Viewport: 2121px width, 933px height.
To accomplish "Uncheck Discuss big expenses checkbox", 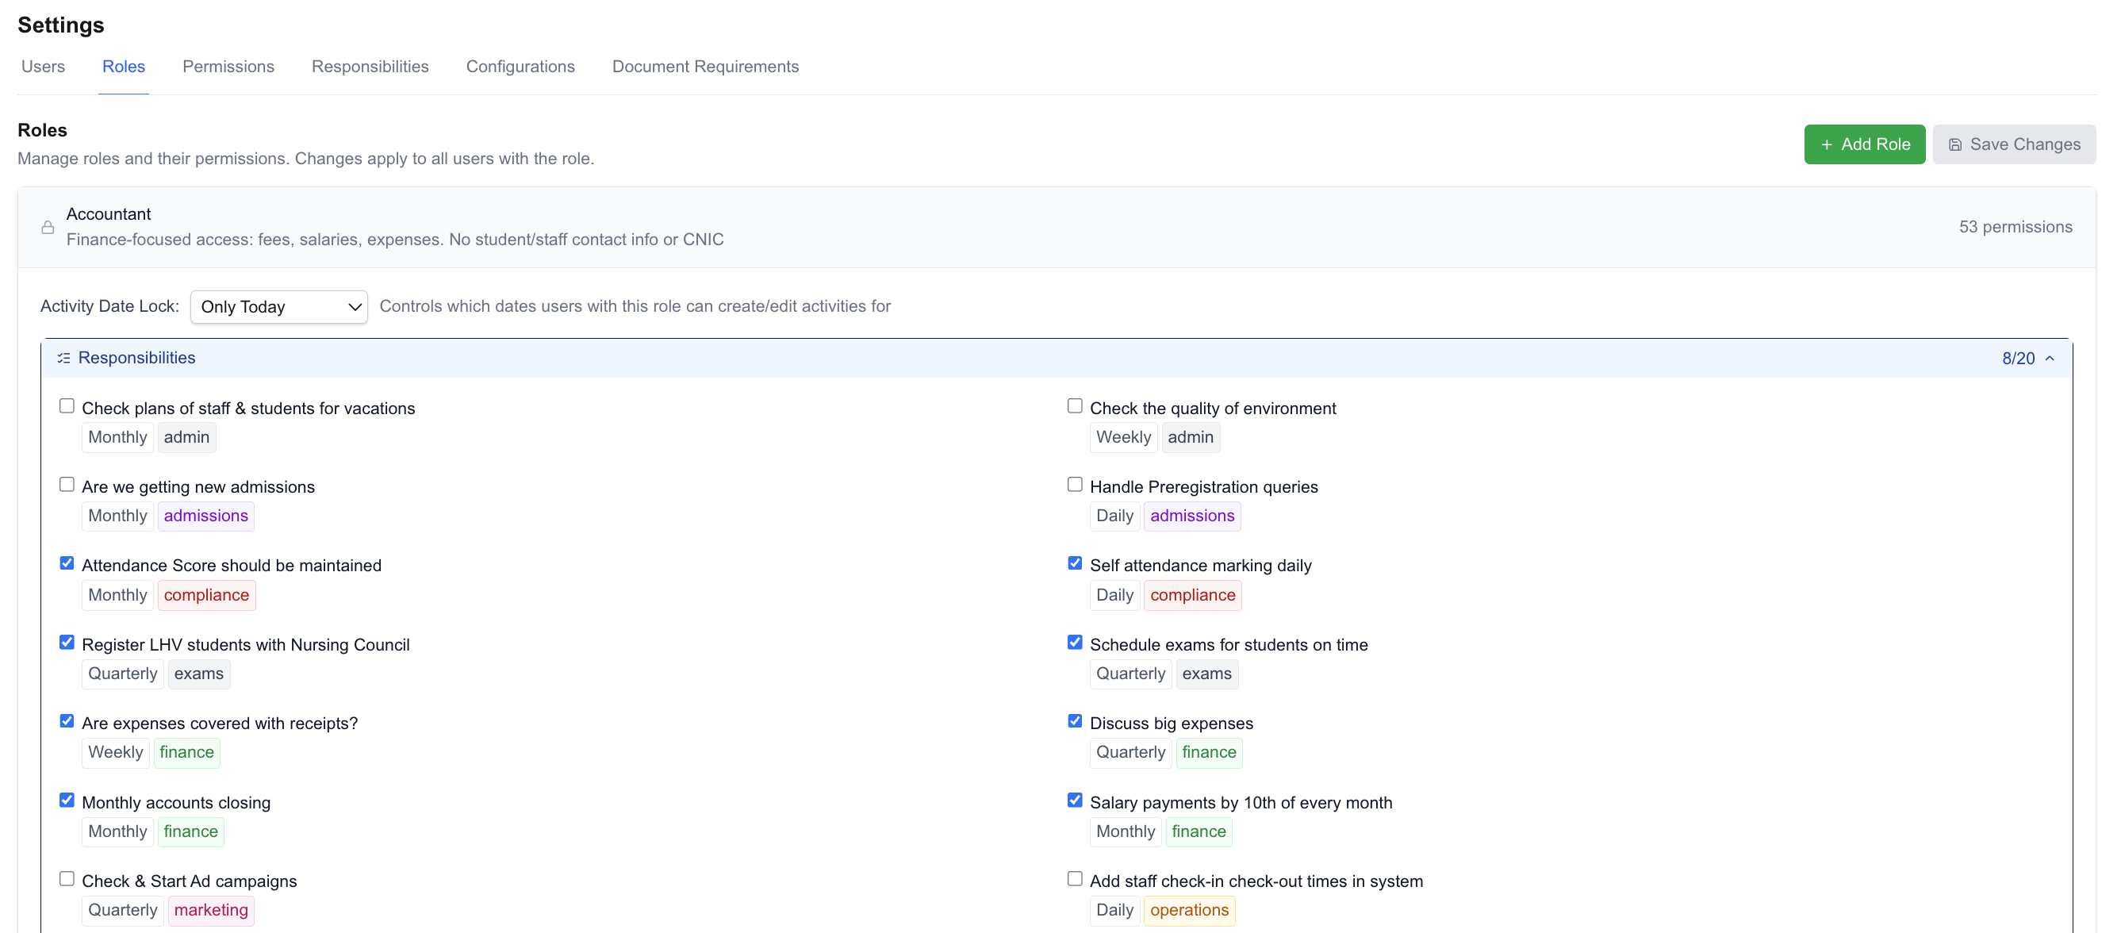I will click(x=1075, y=721).
